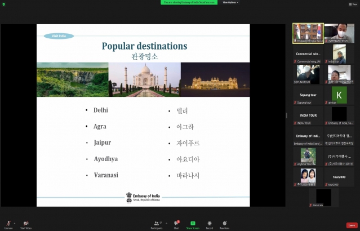The image size is (360, 231).
Task: Click the Embassy of India sharing banner
Action: click(190, 2)
